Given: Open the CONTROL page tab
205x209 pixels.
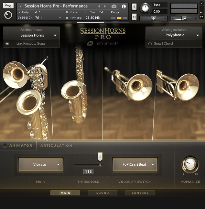Looking at the screenshot, I should [x=140, y=193].
